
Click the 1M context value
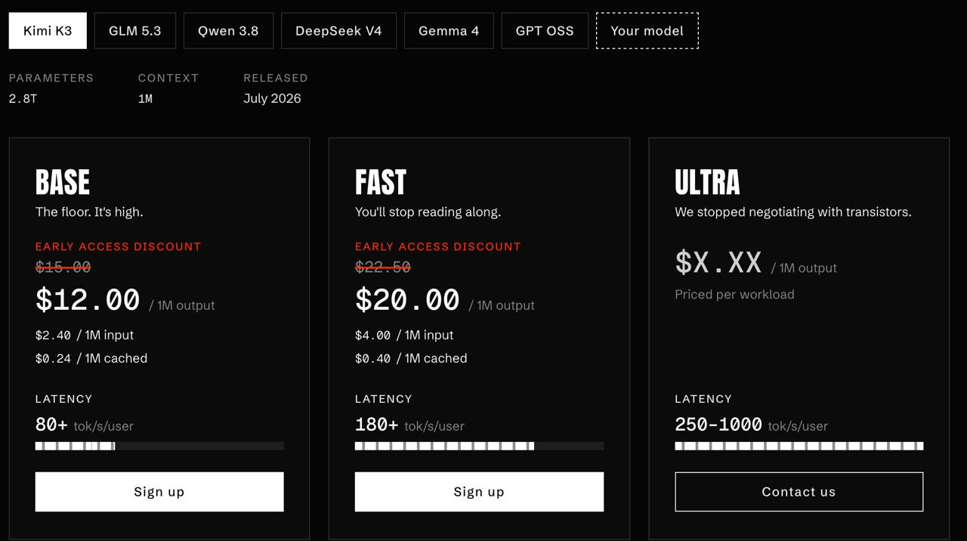[x=145, y=99]
